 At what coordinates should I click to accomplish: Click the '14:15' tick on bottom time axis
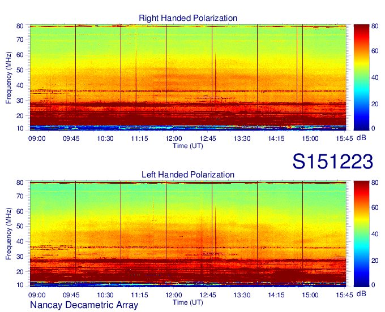(x=276, y=295)
